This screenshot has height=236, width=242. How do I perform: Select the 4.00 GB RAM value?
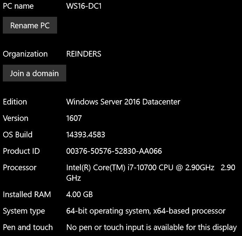point(79,194)
